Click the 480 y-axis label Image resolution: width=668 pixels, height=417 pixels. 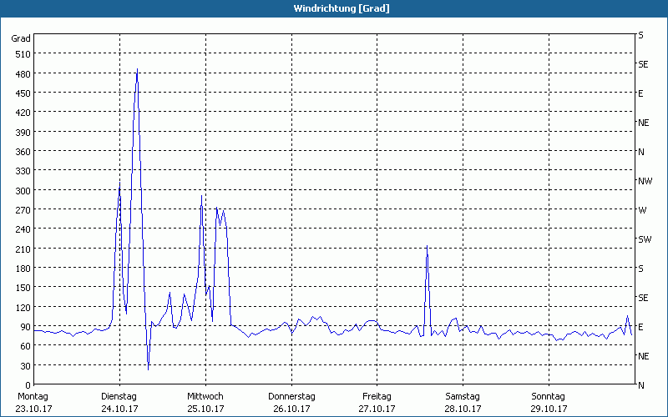pos(21,74)
